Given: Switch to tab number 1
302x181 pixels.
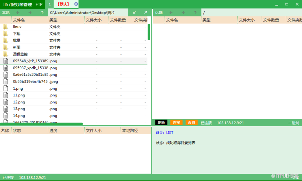Looking at the screenshot, I should pyautogui.click(x=50, y=4).
